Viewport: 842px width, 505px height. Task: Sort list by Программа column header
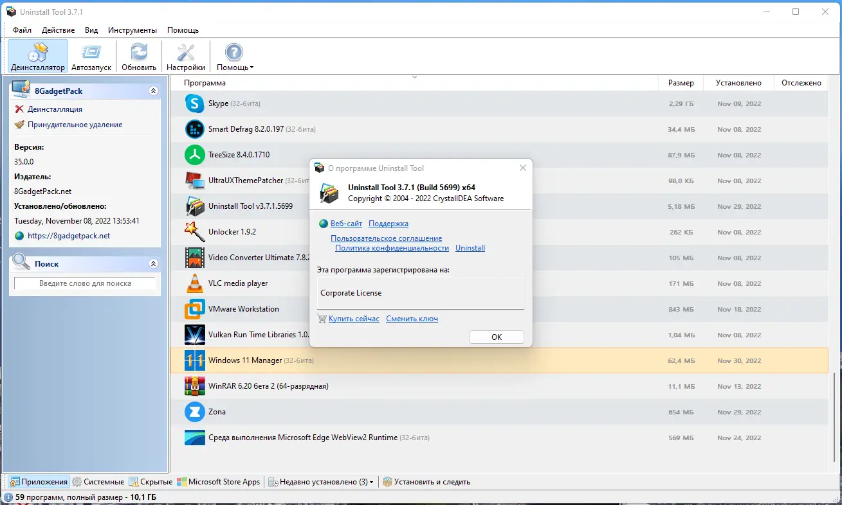(414, 83)
